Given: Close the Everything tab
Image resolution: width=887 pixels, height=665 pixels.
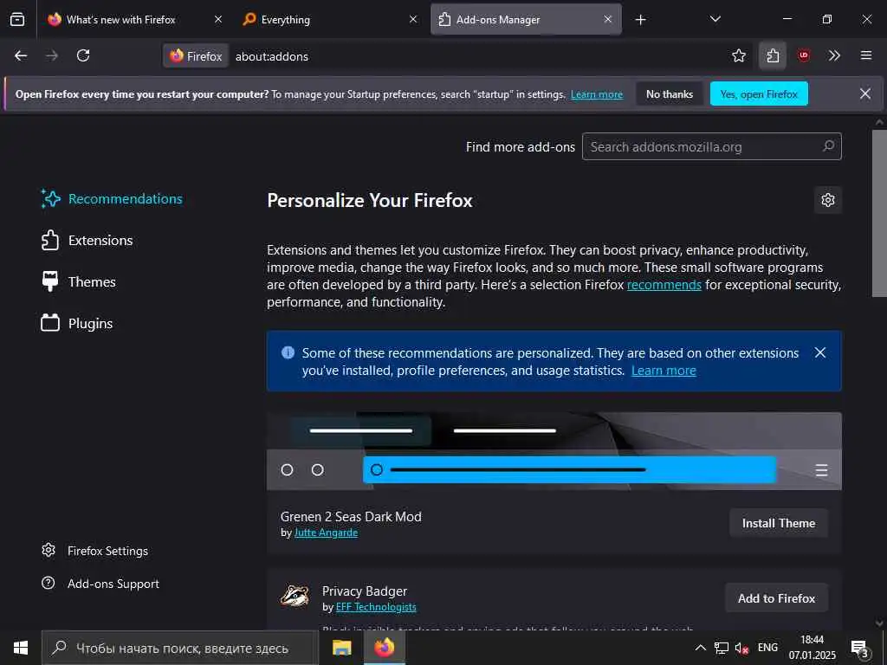Looking at the screenshot, I should tap(413, 19).
